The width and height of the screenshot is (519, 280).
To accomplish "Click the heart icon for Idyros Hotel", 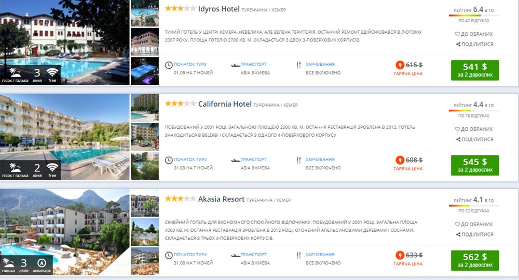I will coord(458,34).
